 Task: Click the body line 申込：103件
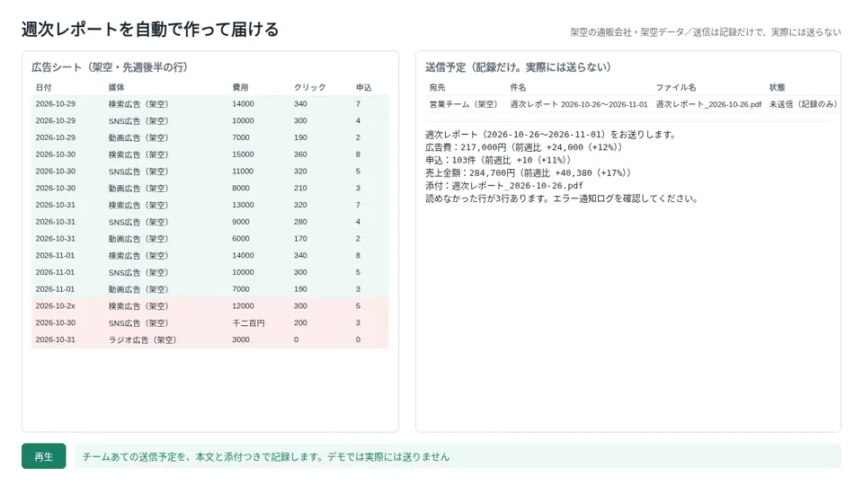pyautogui.click(x=498, y=160)
